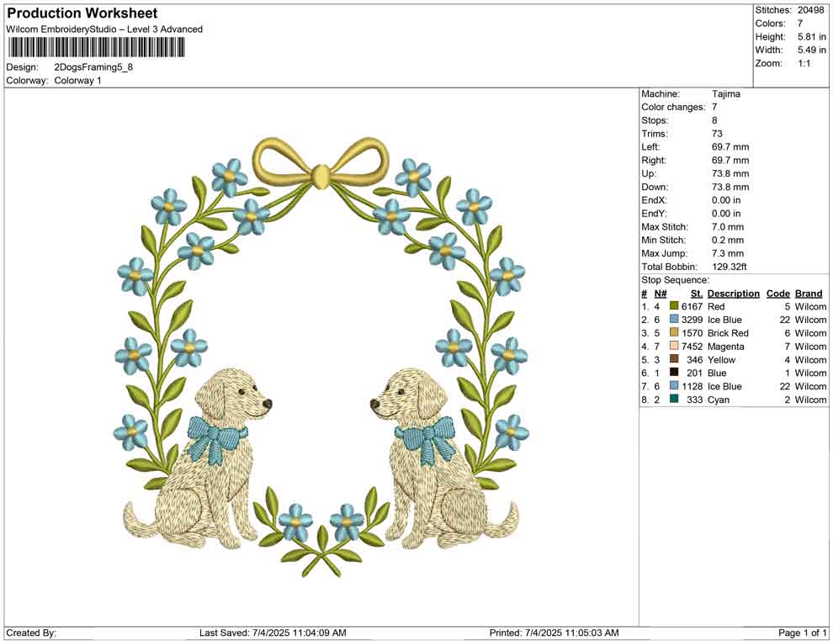Click 'Wilcom EmbroideryStudio – Level 3 Advanced' text
This screenshot has width=833, height=641.
coord(104,29)
